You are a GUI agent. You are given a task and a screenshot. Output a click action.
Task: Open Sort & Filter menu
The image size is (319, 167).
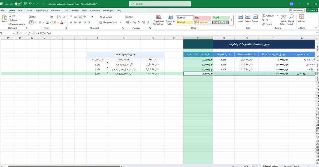[x=283, y=20]
